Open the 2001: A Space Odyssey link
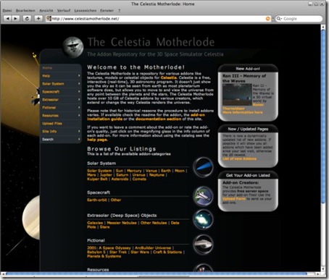Viewport: 329px width, 280px height. coord(109,248)
